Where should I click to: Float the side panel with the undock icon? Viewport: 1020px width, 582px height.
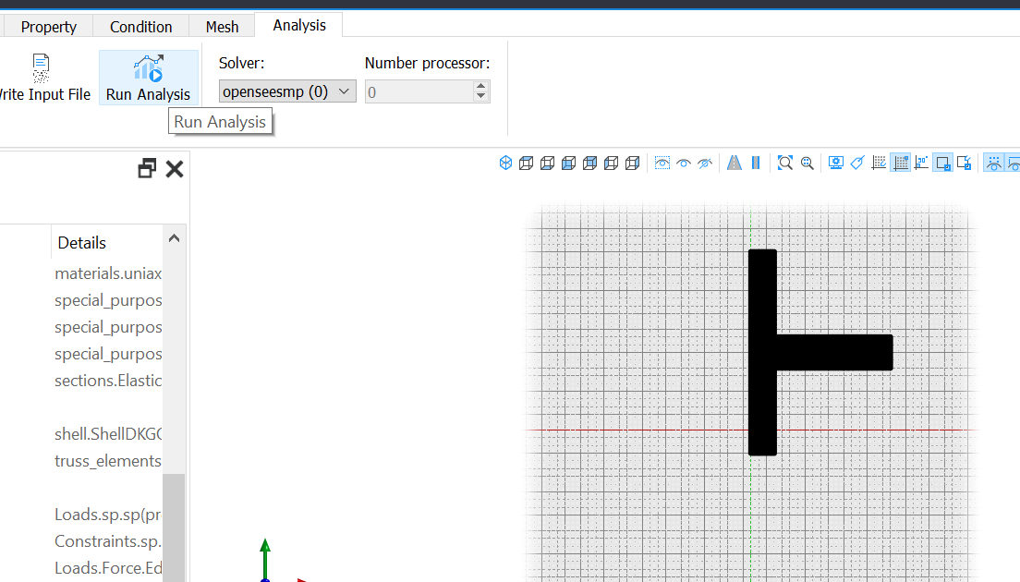pos(147,168)
